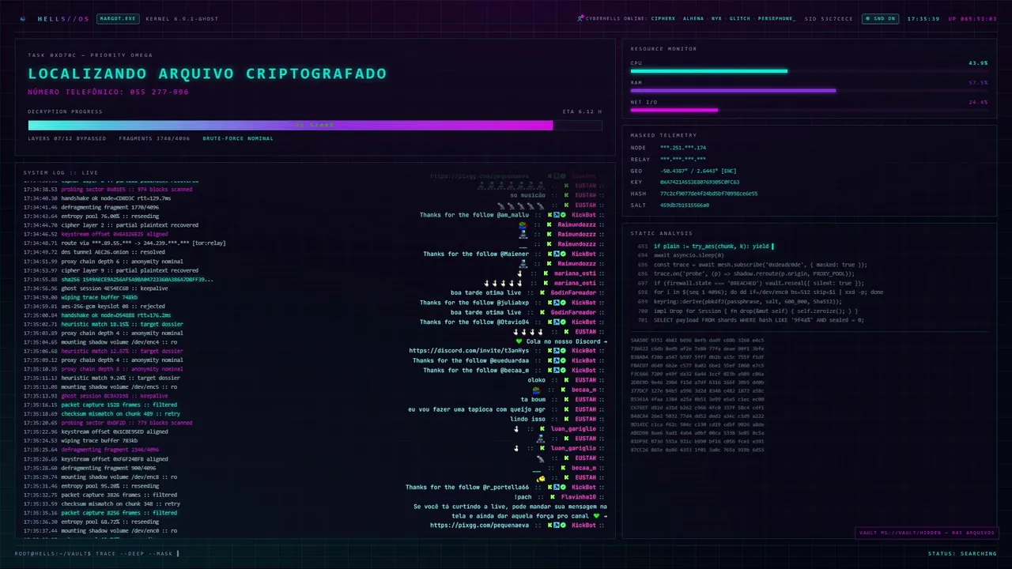Click username Flavinha10 in chat
The image size is (1012, 569).
click(x=578, y=497)
